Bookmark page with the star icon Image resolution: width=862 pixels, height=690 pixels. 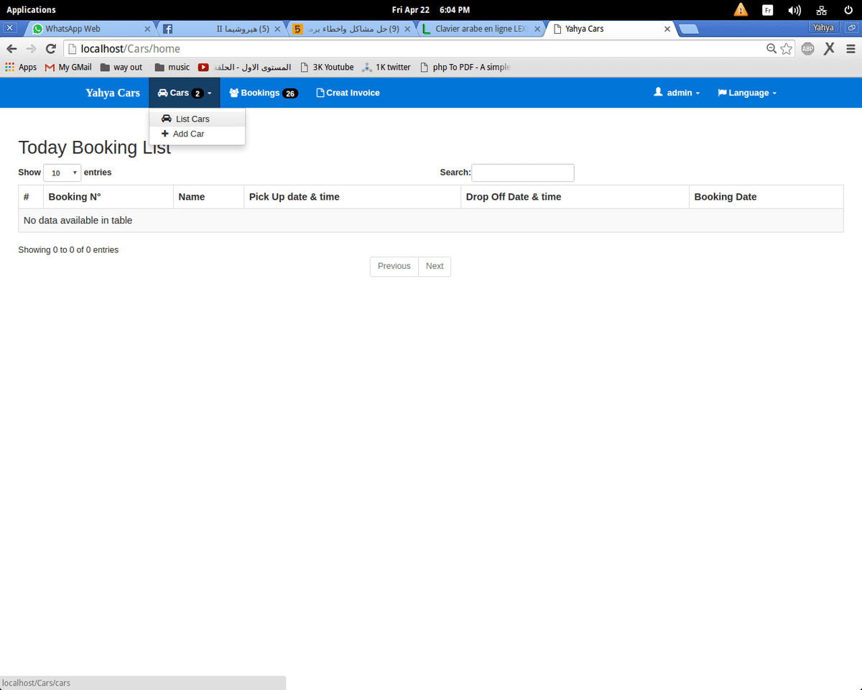click(x=787, y=49)
